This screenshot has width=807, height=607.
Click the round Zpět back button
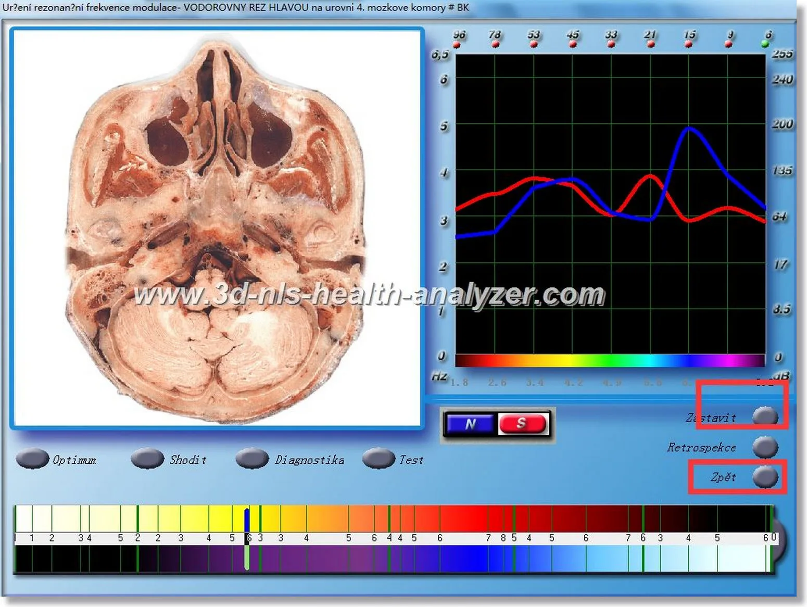coord(765,477)
